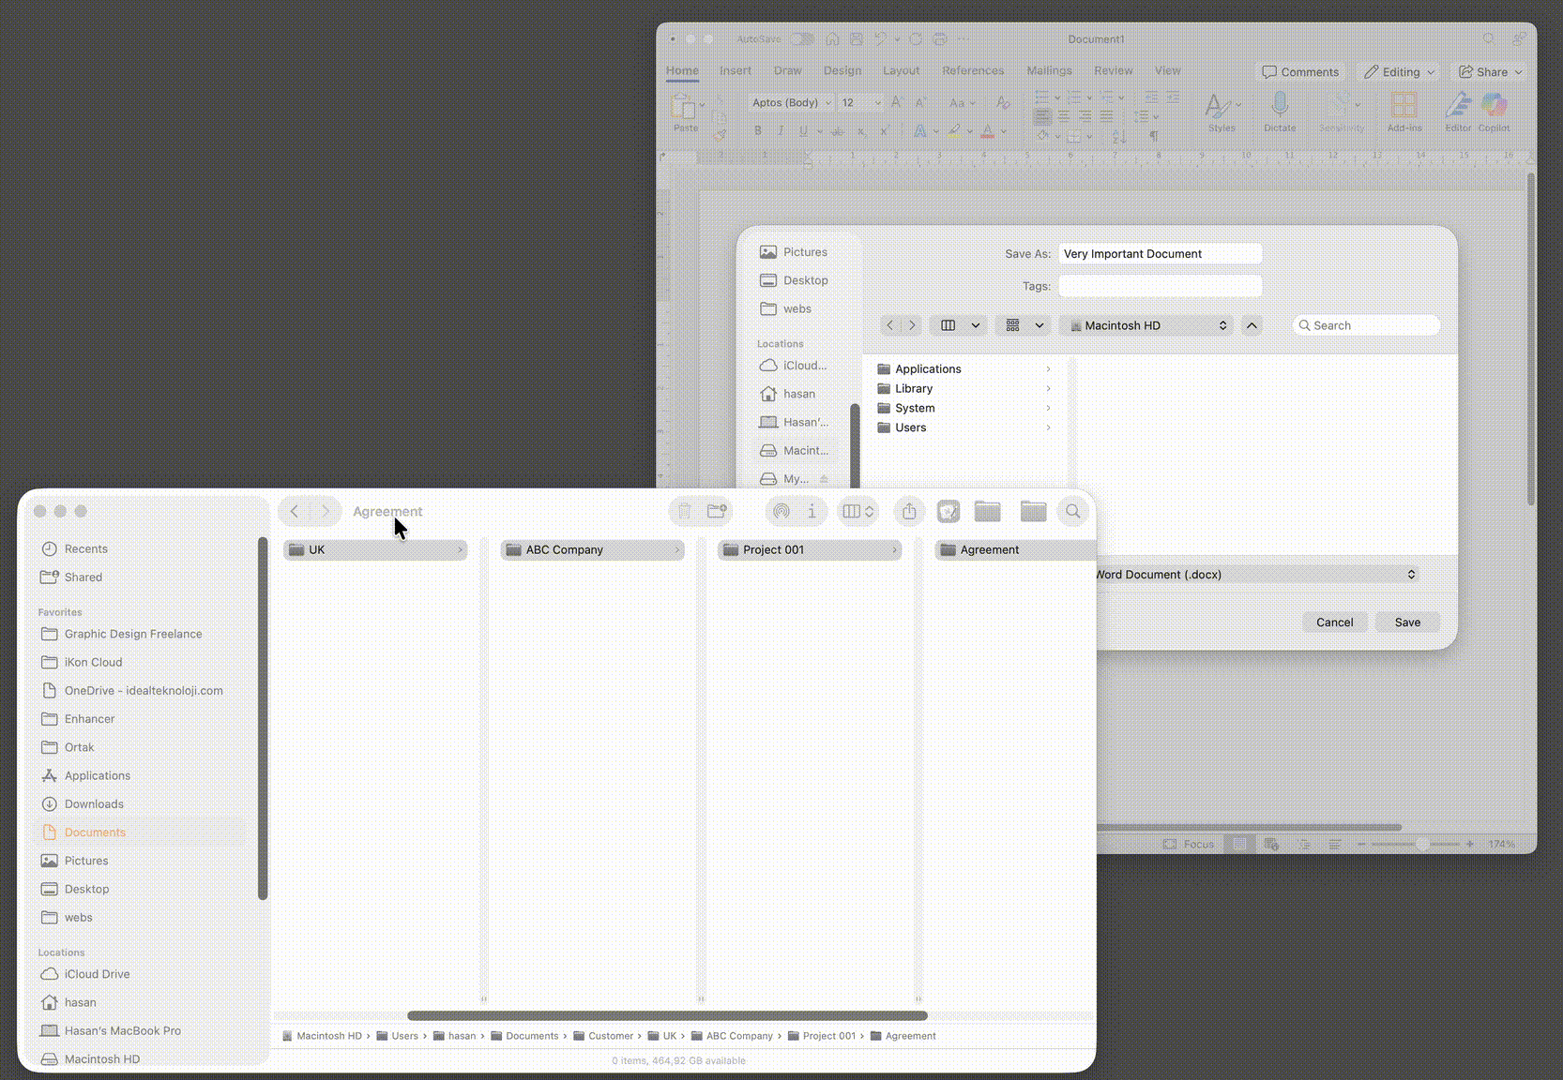Switch to the Insert ribbon tab
Screen dimensions: 1563x1080
pos(735,71)
